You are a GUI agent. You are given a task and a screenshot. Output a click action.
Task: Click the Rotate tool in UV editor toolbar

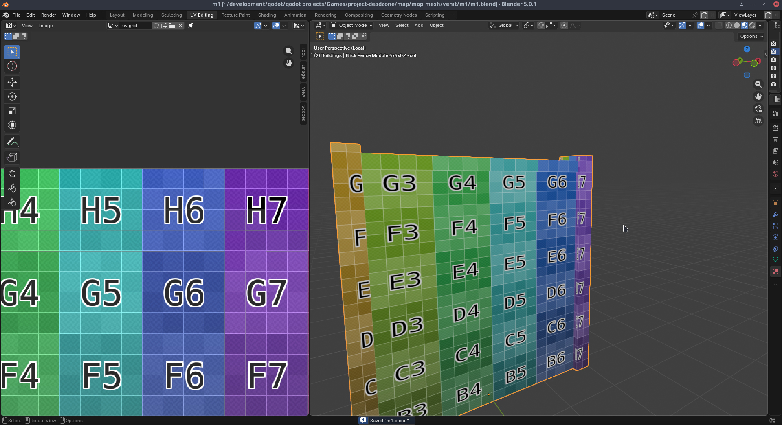click(x=12, y=97)
